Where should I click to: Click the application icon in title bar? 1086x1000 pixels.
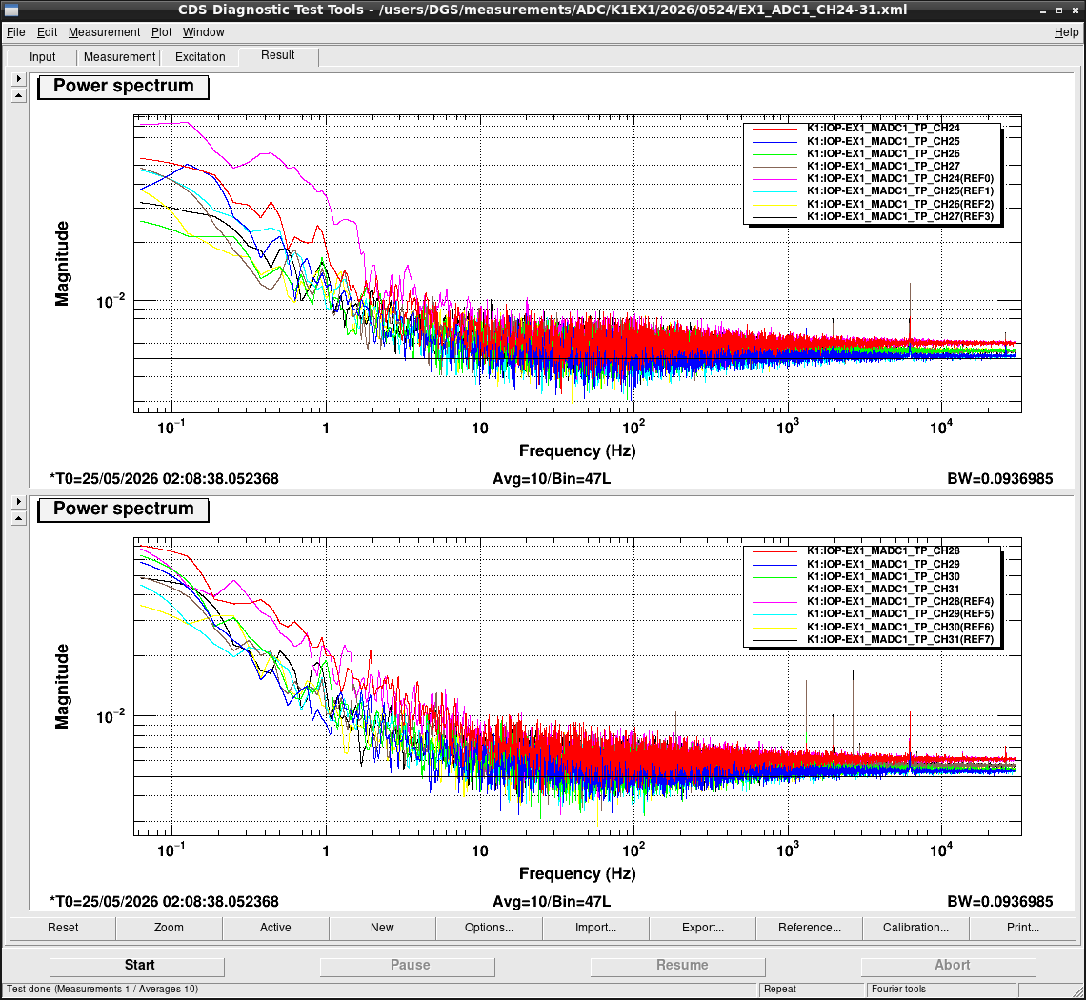point(11,10)
